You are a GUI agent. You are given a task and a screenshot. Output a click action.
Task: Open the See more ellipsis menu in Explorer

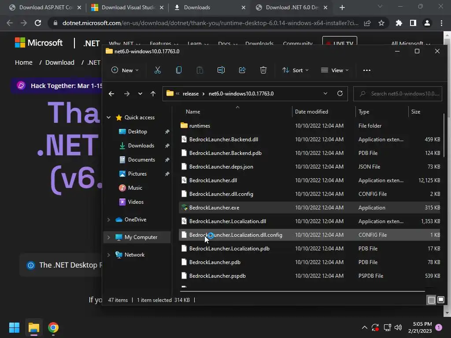[367, 70]
